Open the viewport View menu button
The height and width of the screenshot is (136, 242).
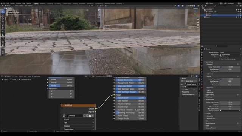pos(17,6)
